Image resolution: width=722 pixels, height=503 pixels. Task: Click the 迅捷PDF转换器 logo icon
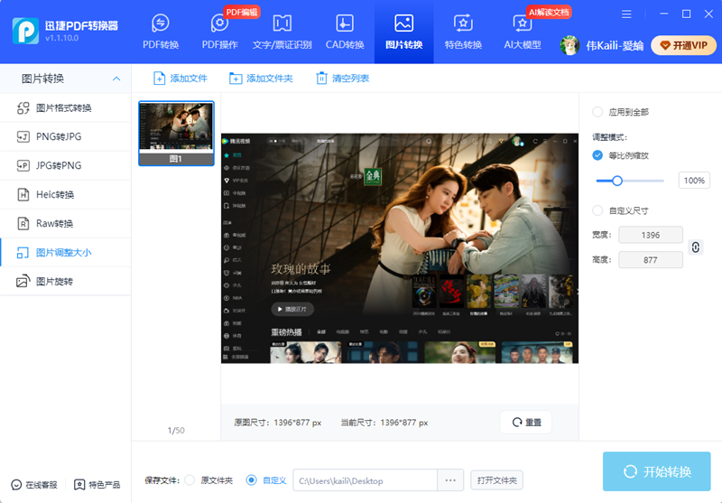coord(25,31)
